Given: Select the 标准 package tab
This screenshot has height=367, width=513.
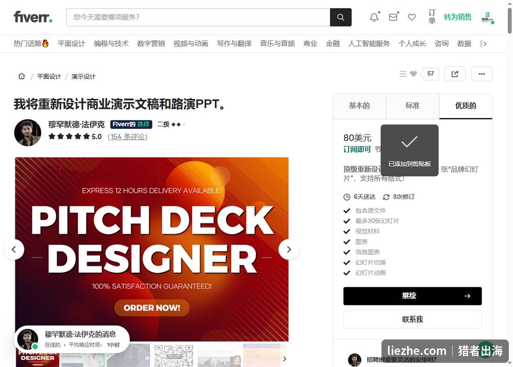Looking at the screenshot, I should pyautogui.click(x=413, y=106).
